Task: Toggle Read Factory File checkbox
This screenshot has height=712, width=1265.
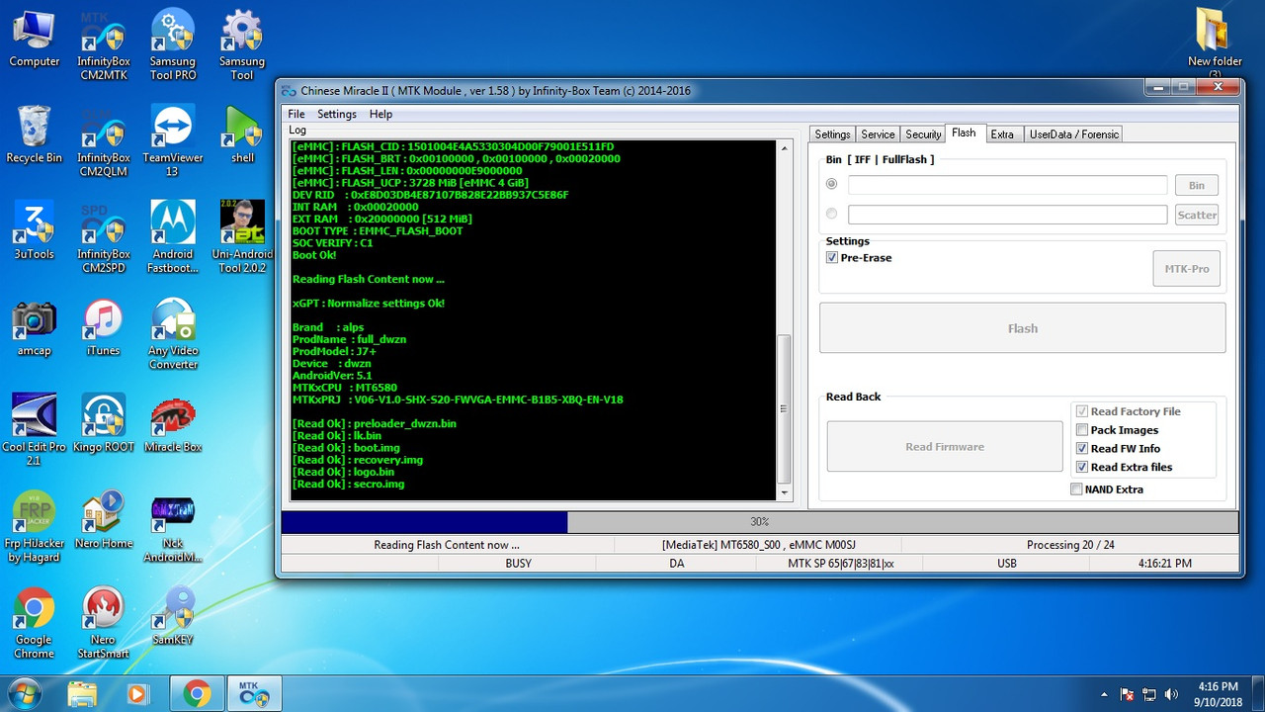Action: click(1082, 411)
